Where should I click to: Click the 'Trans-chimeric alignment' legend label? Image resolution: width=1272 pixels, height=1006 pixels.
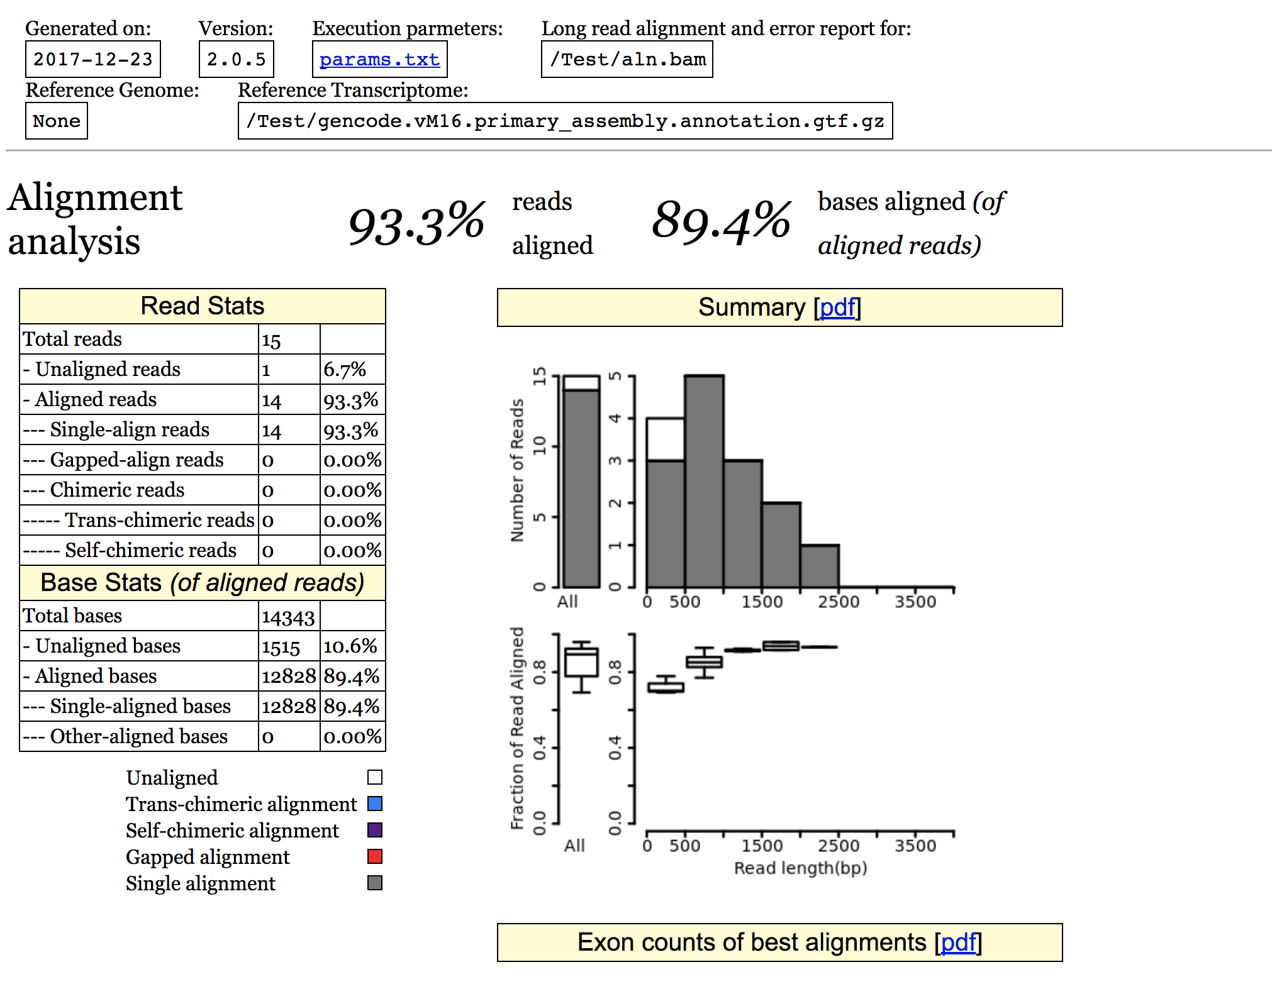point(242,804)
